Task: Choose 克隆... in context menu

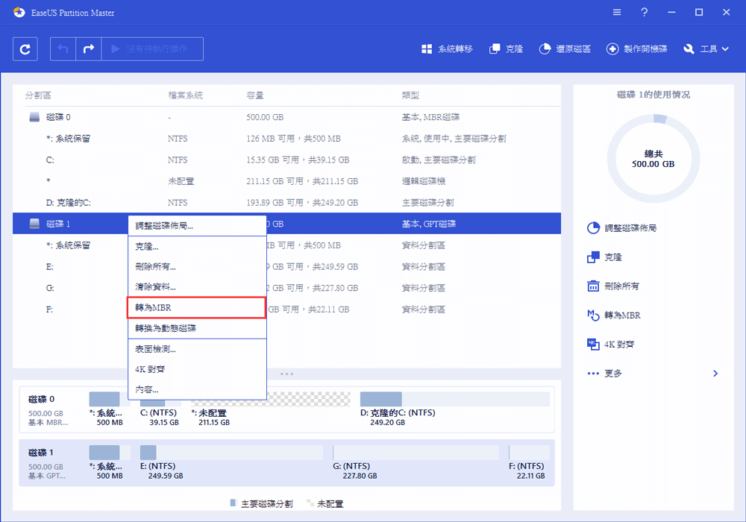Action: coord(197,246)
